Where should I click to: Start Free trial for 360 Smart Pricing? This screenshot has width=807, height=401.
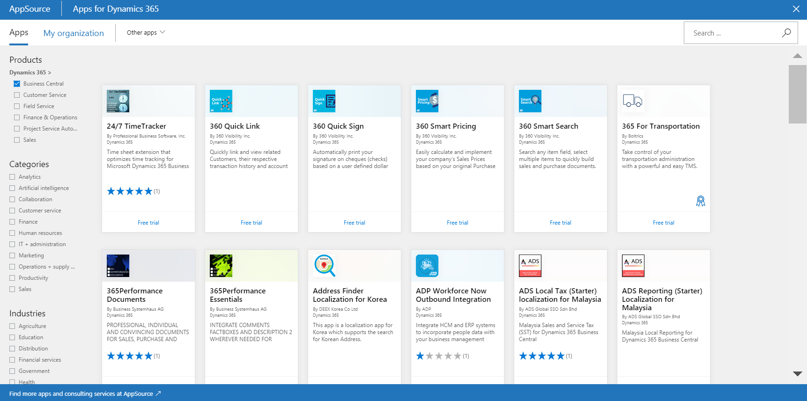pos(458,223)
